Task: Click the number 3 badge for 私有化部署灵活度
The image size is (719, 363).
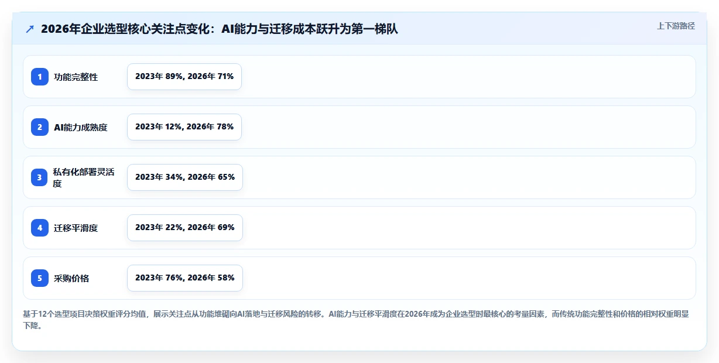Action: (40, 177)
